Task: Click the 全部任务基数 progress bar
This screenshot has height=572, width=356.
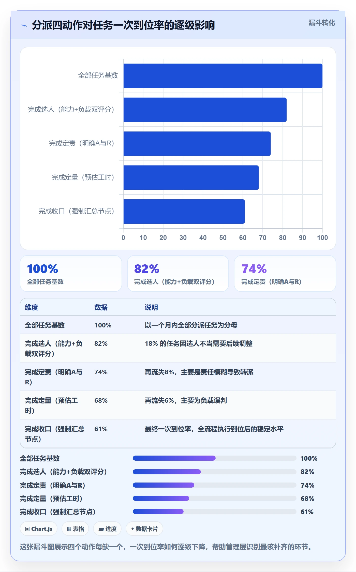Action: tap(215, 458)
